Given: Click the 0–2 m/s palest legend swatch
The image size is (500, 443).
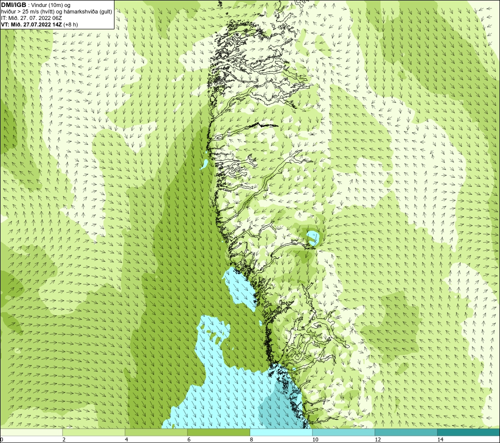Looking at the screenshot, I should coord(31,432).
